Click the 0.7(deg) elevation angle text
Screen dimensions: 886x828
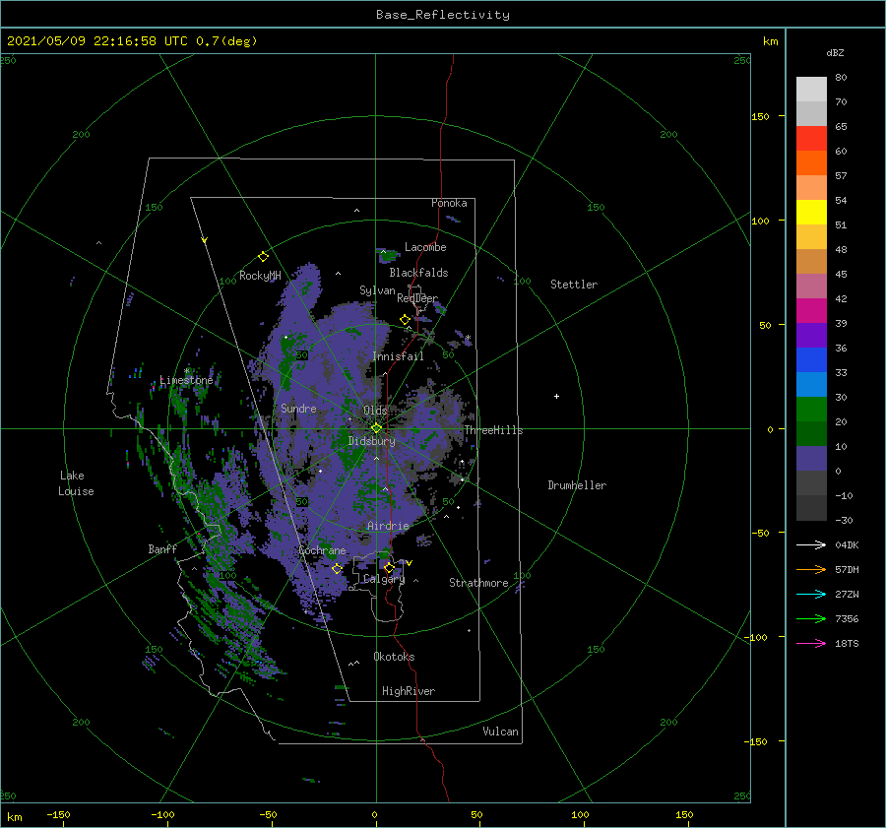tap(226, 40)
